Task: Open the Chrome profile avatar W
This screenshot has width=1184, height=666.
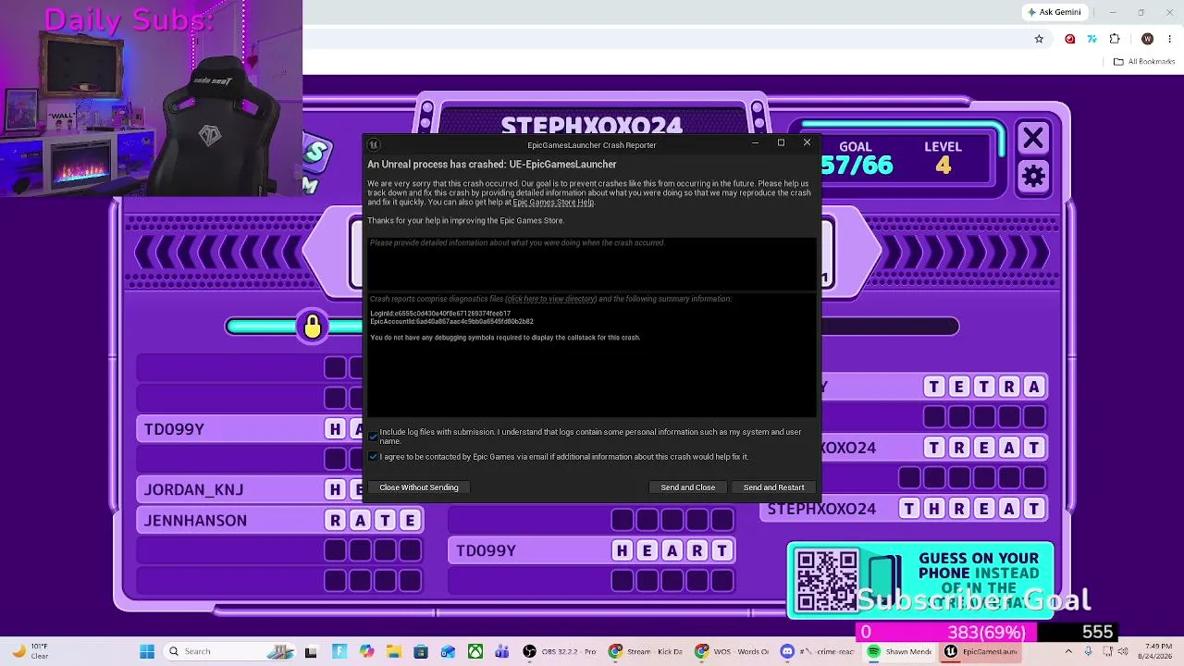Action: pyautogui.click(x=1148, y=39)
